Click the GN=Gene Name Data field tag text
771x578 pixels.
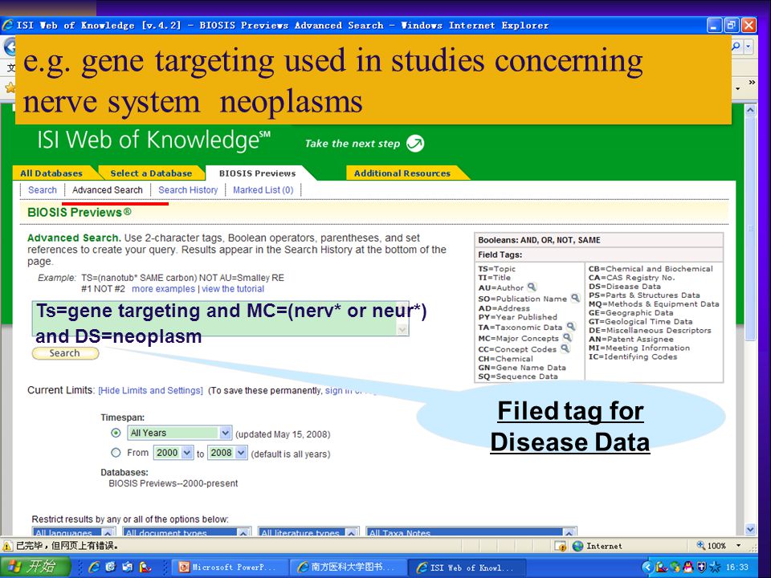[522, 368]
